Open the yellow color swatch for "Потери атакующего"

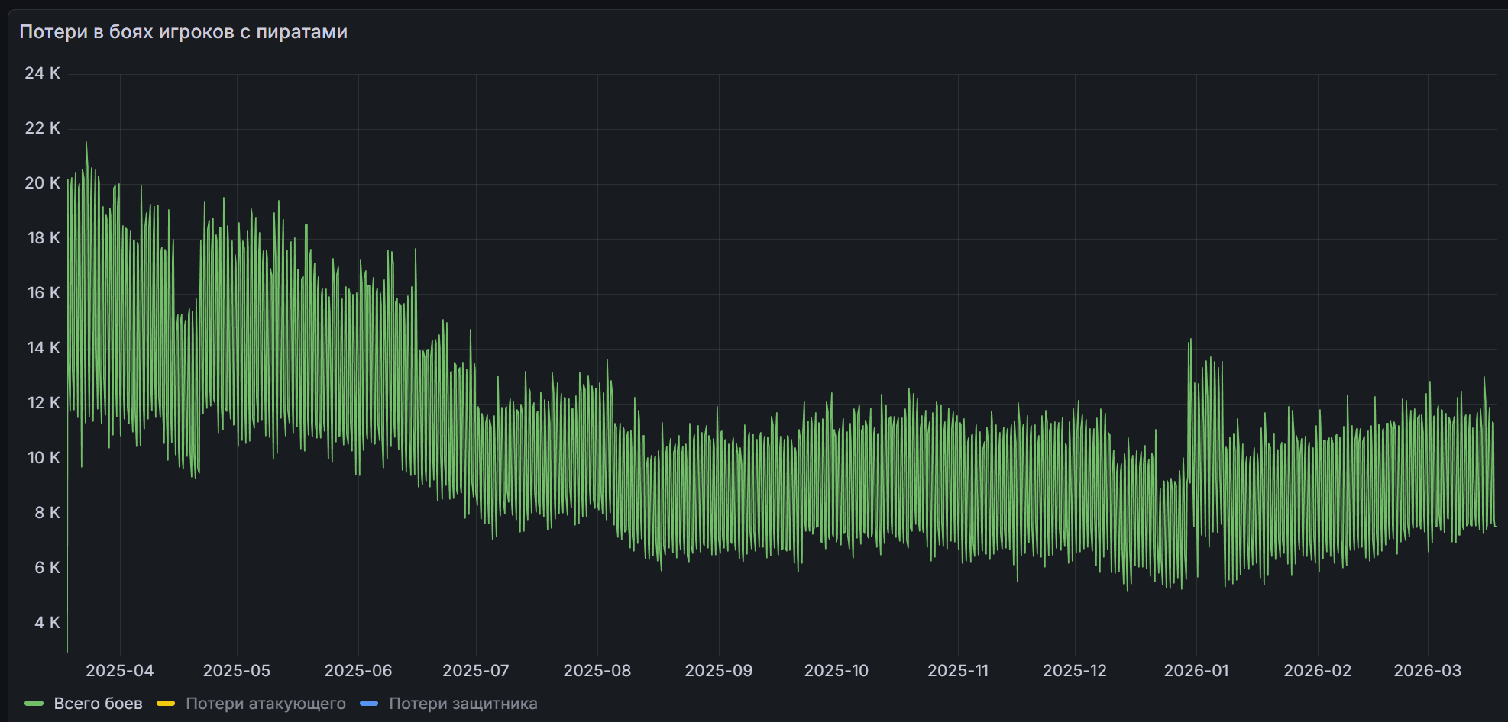(x=166, y=704)
